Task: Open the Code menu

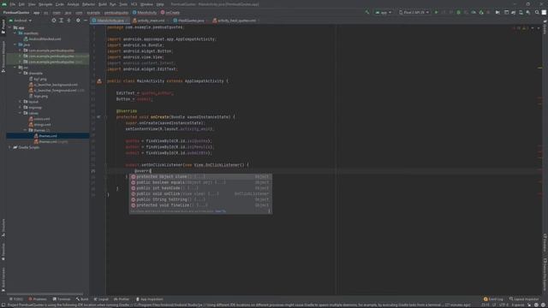Action: point(60,4)
